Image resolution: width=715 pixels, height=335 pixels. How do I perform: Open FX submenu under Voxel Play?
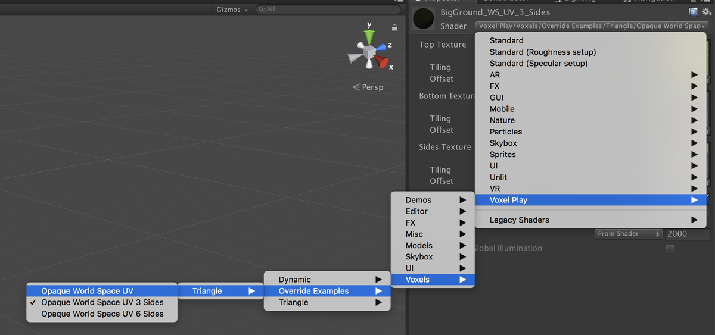coord(433,223)
